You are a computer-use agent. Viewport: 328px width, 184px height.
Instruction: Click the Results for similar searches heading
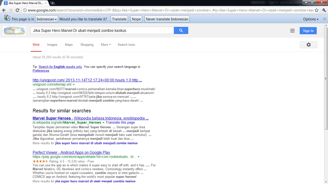click(x=62, y=111)
